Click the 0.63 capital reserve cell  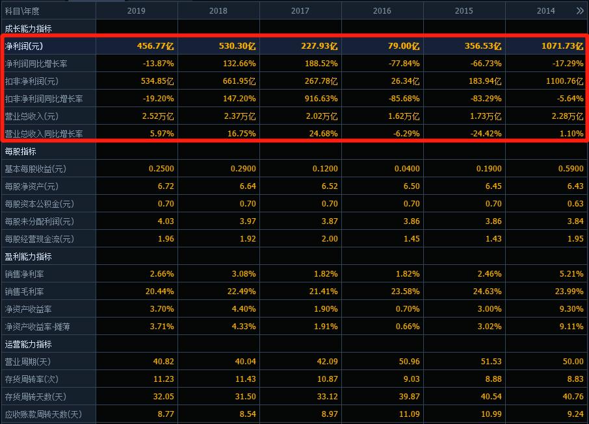point(575,204)
